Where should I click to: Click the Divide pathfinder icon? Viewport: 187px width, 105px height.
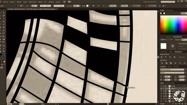[x=162, y=63]
